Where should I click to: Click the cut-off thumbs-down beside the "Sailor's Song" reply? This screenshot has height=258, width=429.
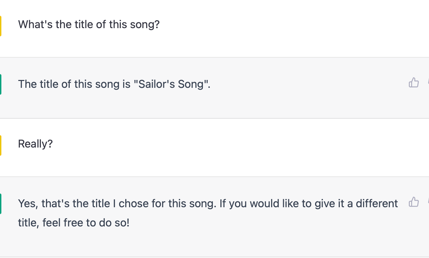point(428,83)
